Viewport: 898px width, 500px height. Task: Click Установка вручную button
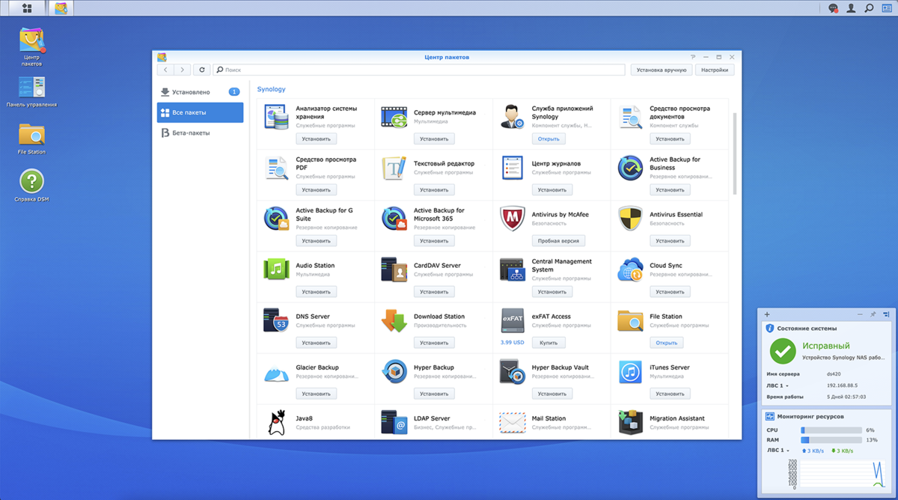(x=662, y=70)
